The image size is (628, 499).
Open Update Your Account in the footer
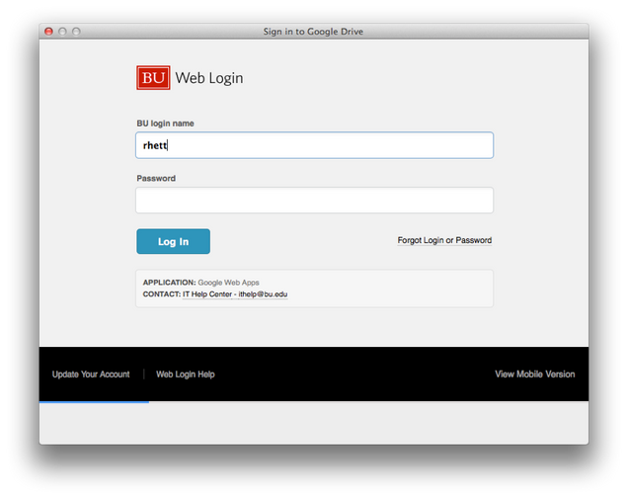[91, 374]
